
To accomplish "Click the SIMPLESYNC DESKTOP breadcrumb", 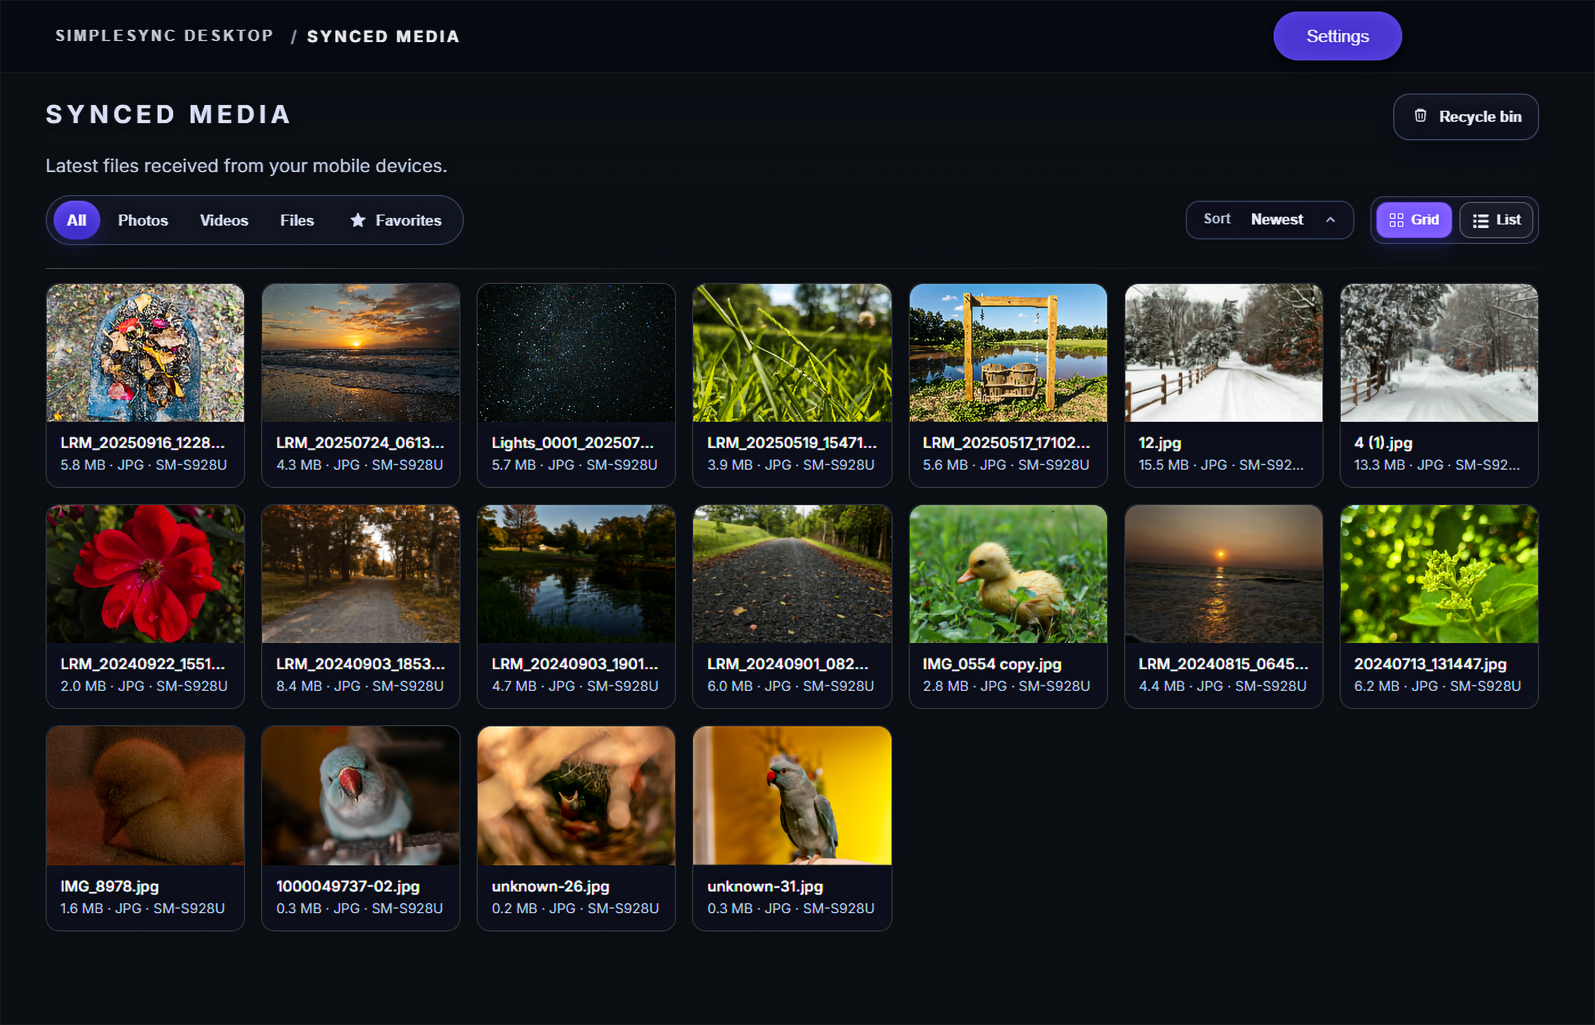I will [x=164, y=36].
